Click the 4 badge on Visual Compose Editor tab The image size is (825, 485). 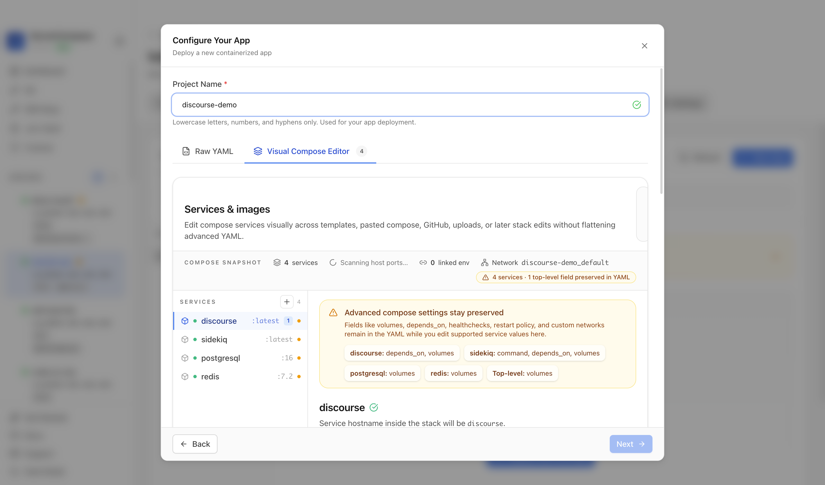tap(361, 151)
